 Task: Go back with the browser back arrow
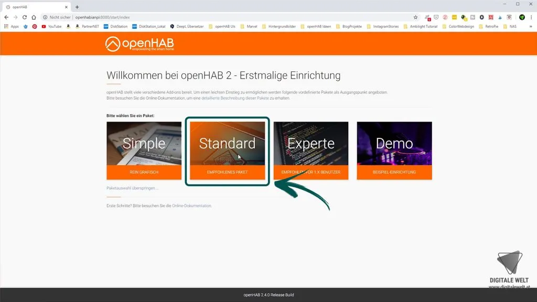6,17
